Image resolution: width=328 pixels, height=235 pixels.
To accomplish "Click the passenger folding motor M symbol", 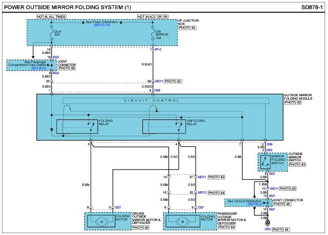I will 183,222.
